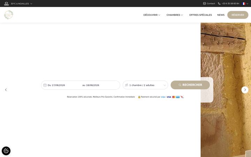Click the Réservation 100% sécurisée text
This screenshot has width=251, height=157.
click(x=101, y=97)
